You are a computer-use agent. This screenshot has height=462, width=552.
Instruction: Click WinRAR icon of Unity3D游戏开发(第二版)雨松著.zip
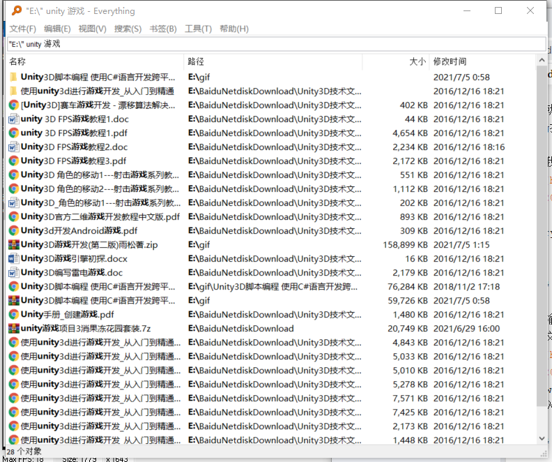pyautogui.click(x=13, y=244)
